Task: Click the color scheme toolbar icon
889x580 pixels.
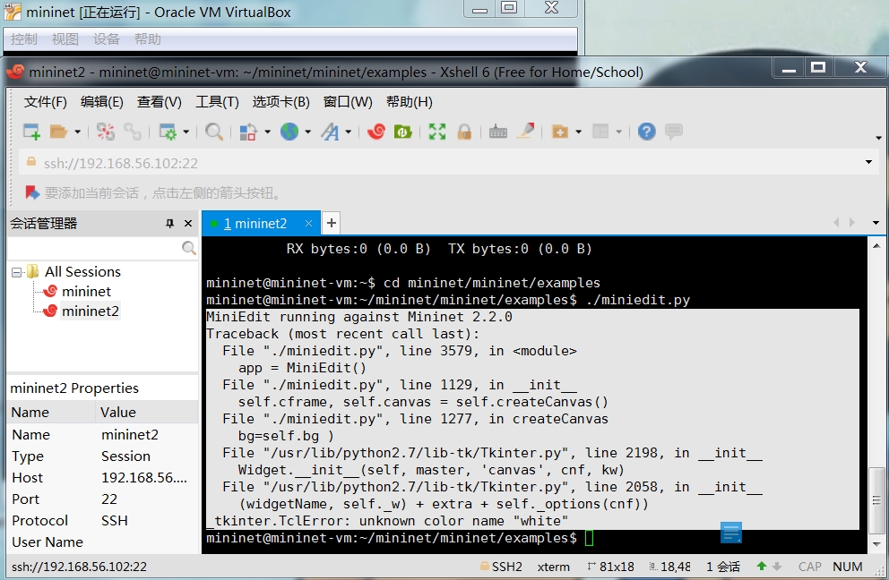Action: (x=247, y=132)
